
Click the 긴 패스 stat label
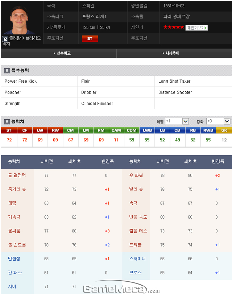click(15, 273)
